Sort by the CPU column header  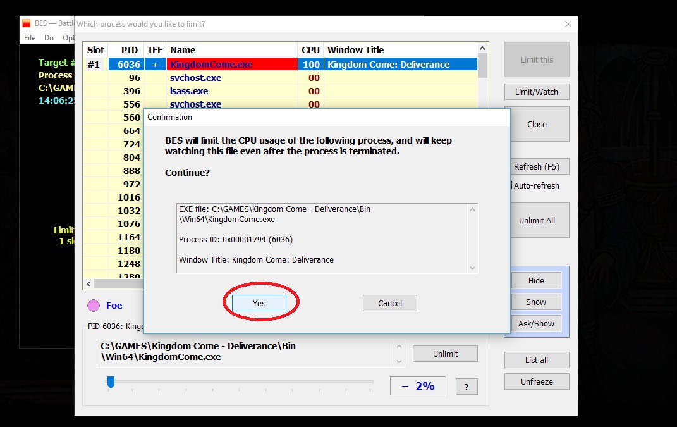coord(311,50)
